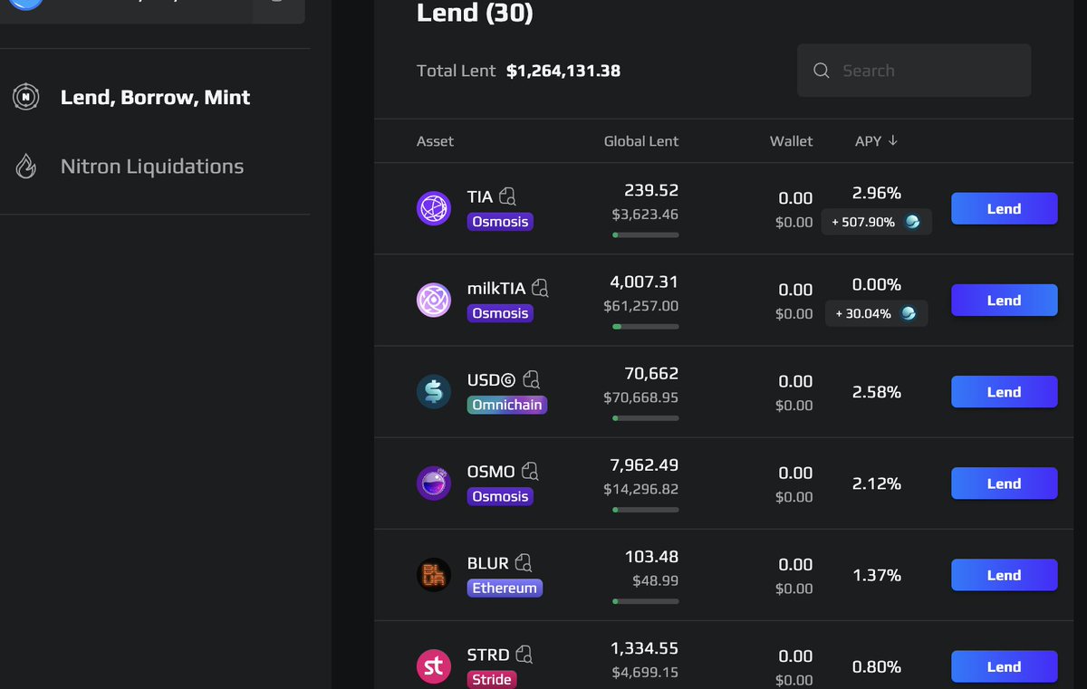Open USDC asset details document icon
1087x689 pixels.
click(x=532, y=379)
